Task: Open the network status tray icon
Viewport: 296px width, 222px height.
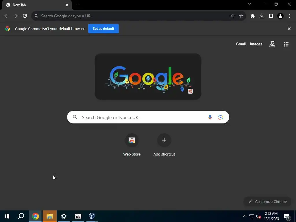Action: [x=252, y=216]
